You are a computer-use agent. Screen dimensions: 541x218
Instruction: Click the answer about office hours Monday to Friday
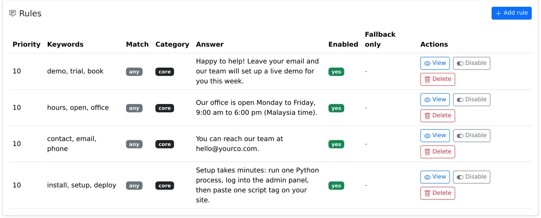pyautogui.click(x=257, y=108)
